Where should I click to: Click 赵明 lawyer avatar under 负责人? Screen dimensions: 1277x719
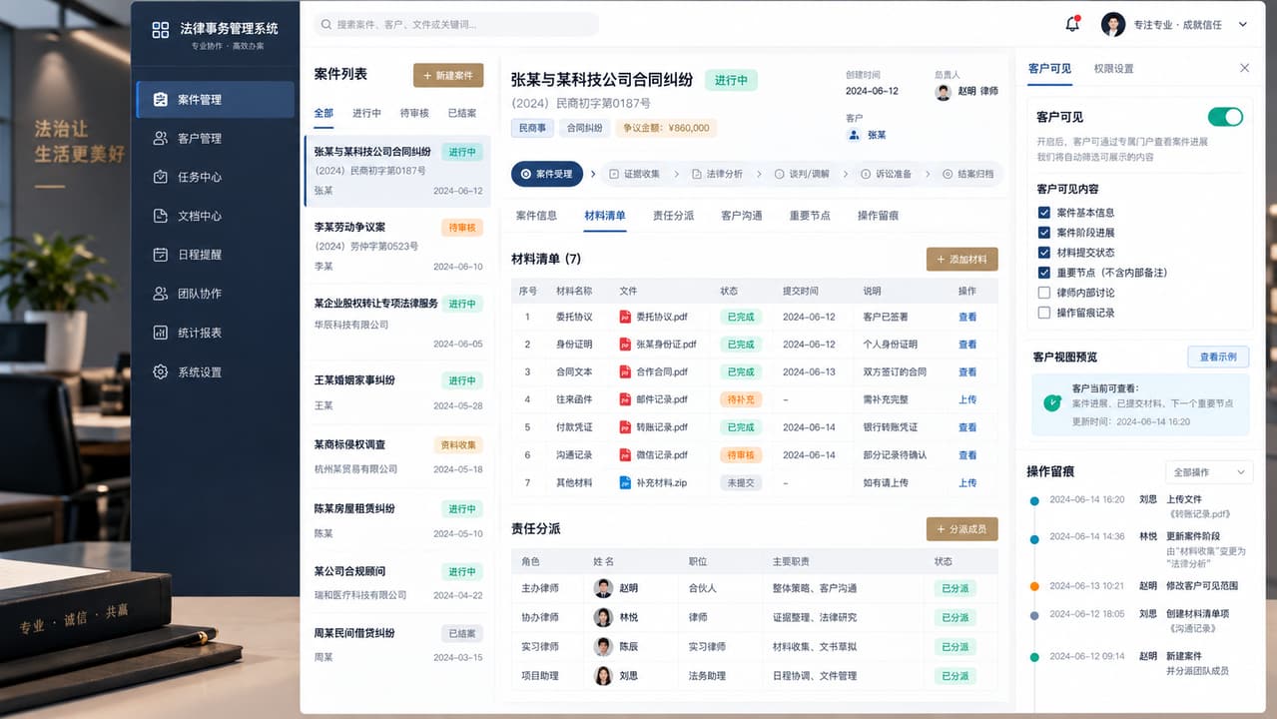click(x=943, y=91)
